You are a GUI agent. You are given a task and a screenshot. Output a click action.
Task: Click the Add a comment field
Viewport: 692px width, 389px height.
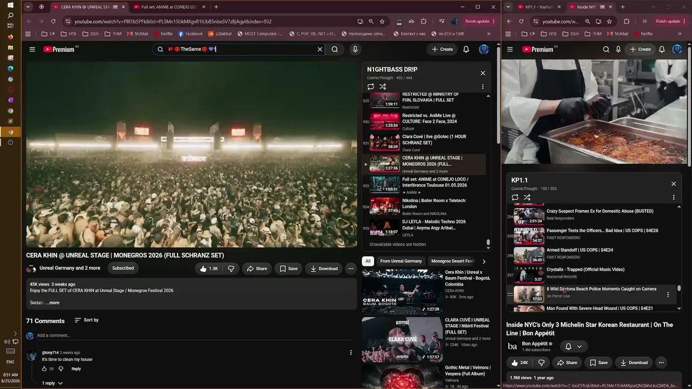(x=195, y=336)
